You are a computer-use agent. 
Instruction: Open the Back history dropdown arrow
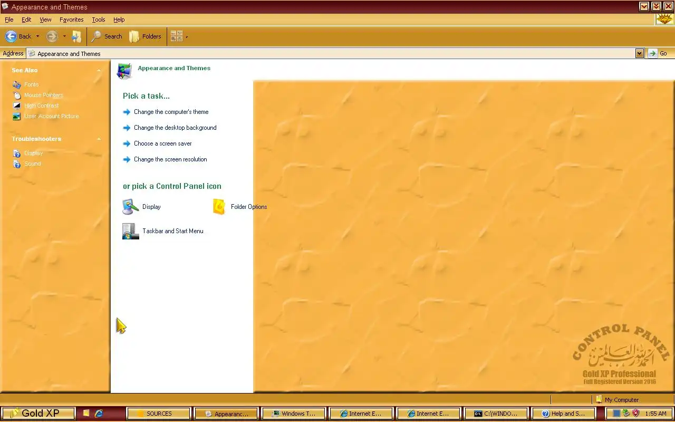click(37, 36)
